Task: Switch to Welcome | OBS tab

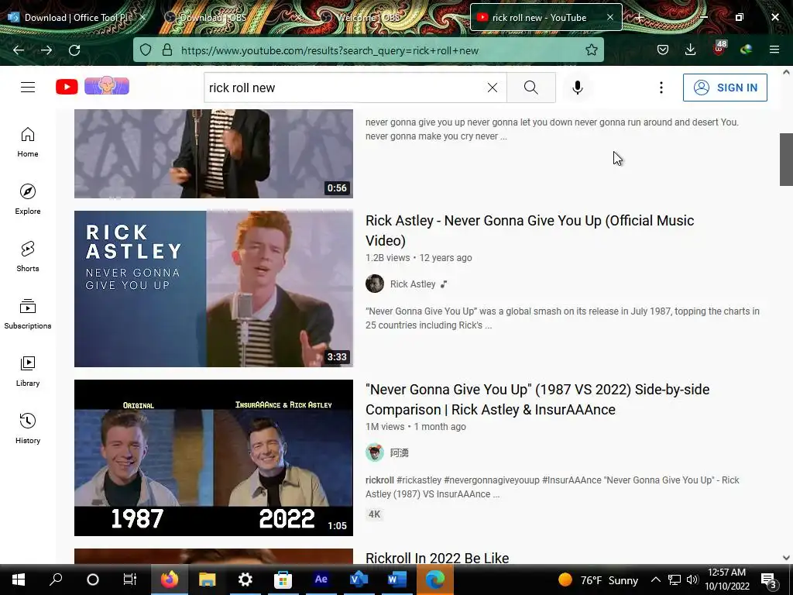Action: (x=368, y=17)
